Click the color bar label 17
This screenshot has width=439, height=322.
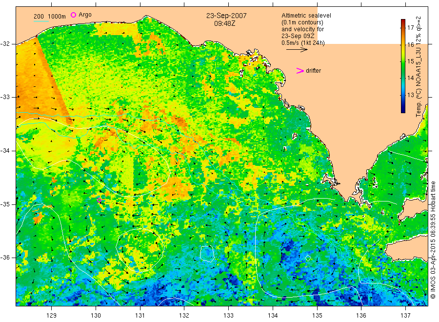click(x=410, y=27)
